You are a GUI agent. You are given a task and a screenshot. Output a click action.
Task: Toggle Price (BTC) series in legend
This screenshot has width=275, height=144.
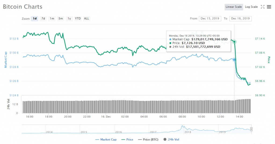pyautogui.click(x=148, y=139)
